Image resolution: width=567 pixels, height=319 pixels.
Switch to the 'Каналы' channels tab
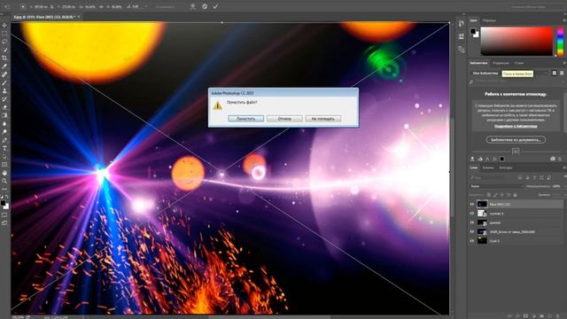pyautogui.click(x=488, y=167)
